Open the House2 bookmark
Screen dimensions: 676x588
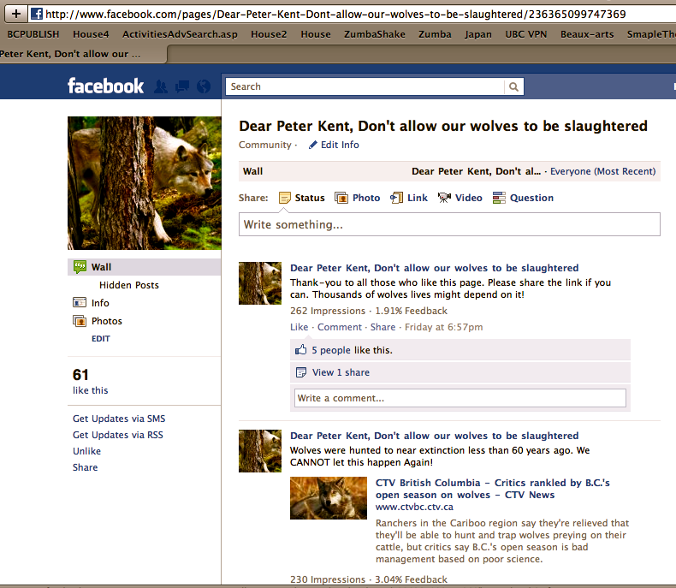pos(269,34)
